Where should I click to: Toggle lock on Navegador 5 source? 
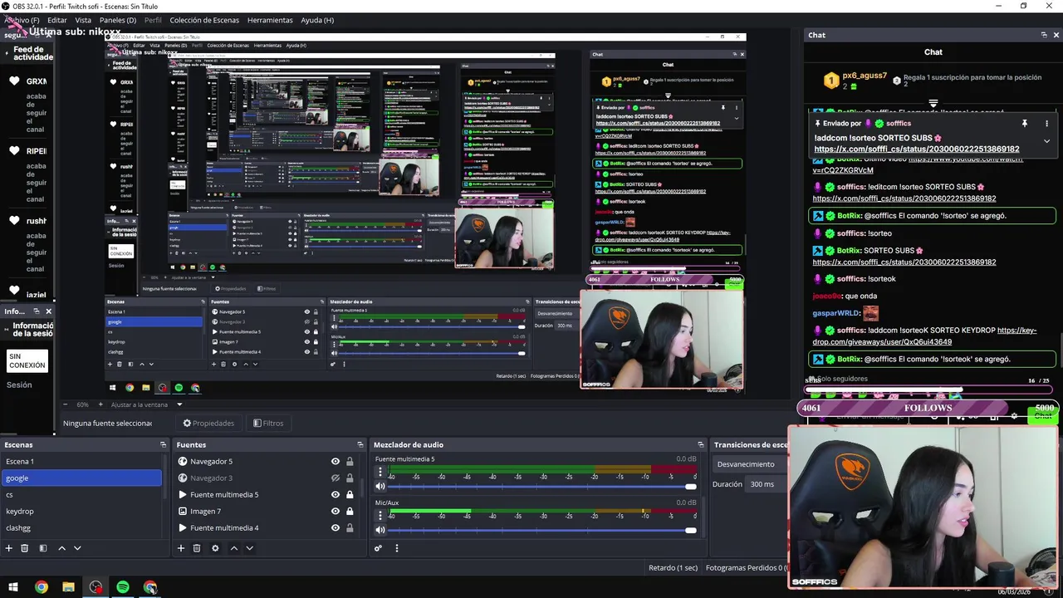coord(350,461)
